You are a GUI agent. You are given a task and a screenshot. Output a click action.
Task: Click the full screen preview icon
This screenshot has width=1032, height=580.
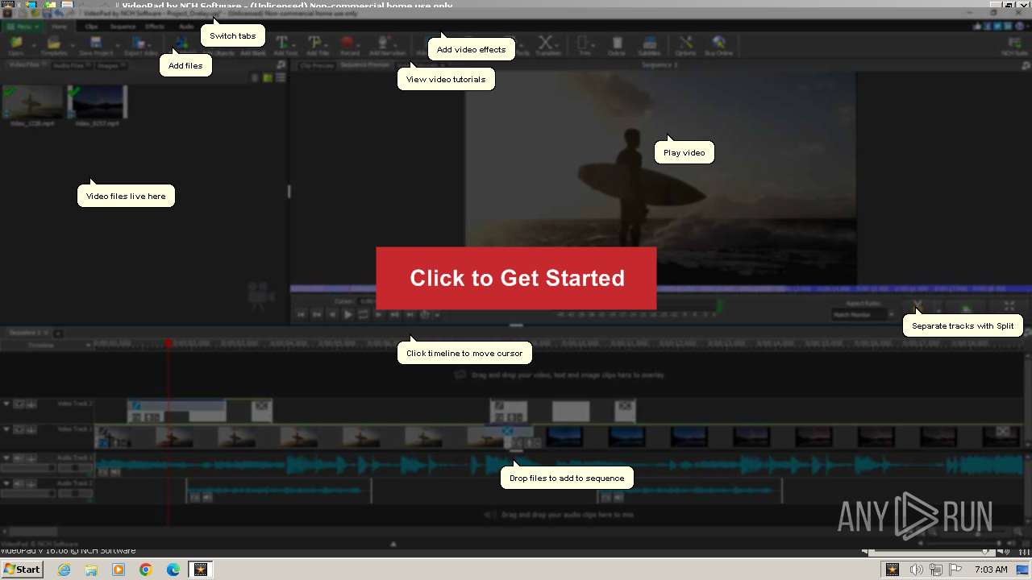[x=1009, y=307]
